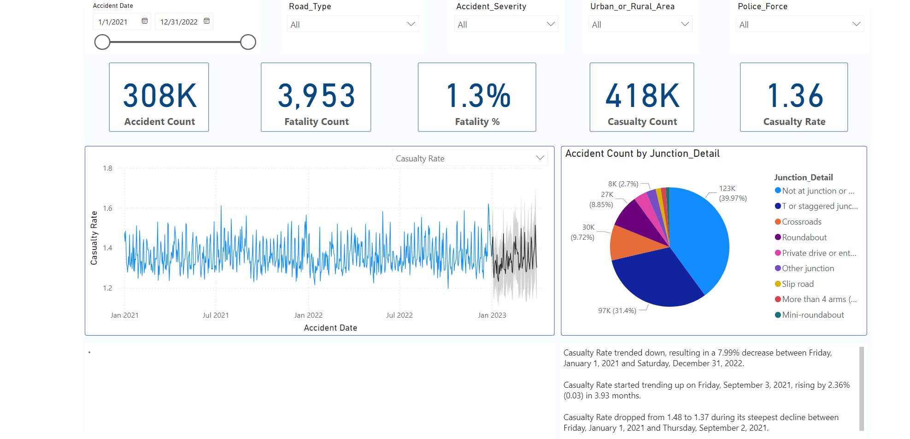
Task: Click the narrative about trending up 2.36%
Action: [706, 390]
